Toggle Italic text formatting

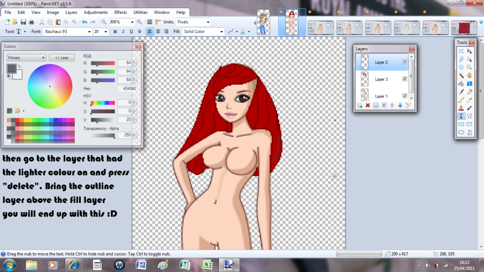(x=123, y=32)
